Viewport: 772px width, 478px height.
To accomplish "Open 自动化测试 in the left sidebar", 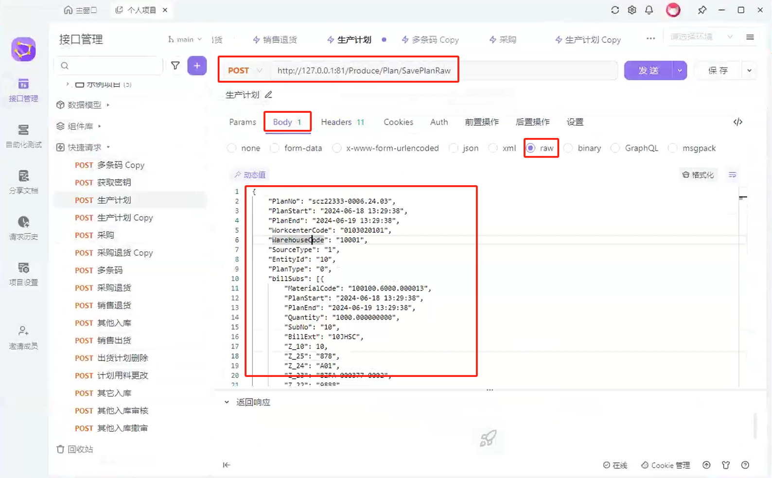I will (23, 136).
